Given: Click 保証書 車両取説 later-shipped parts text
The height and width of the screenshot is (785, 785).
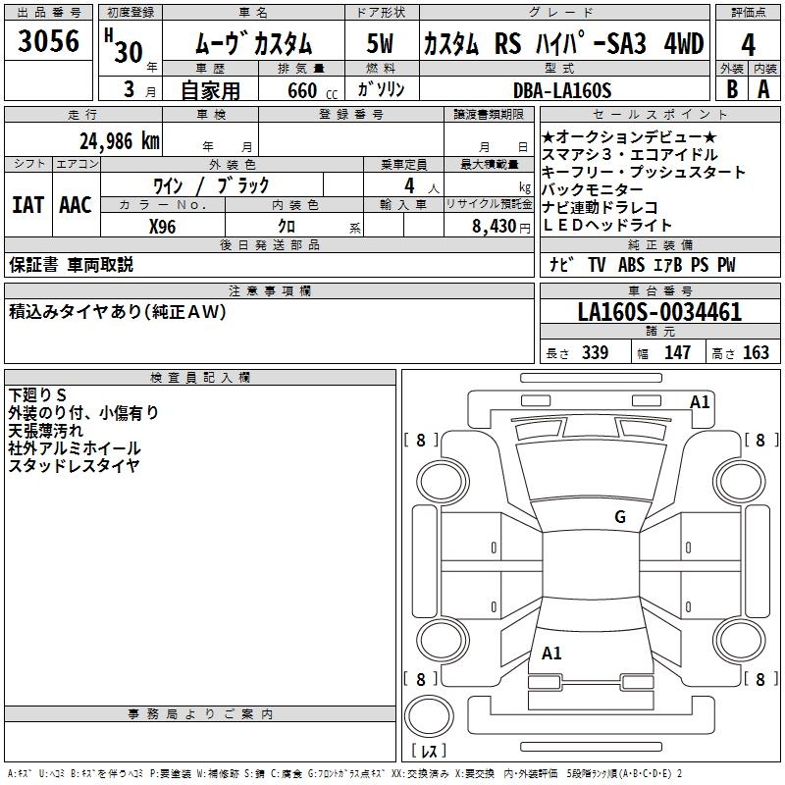Looking at the screenshot, I should click(x=71, y=265).
